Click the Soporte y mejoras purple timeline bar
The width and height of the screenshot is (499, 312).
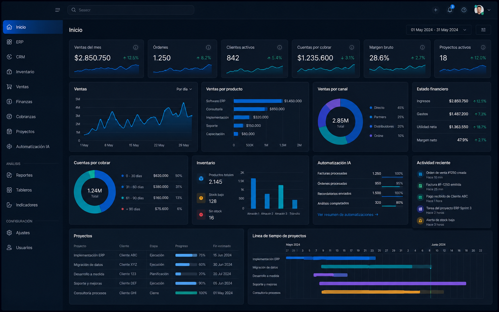click(x=393, y=283)
